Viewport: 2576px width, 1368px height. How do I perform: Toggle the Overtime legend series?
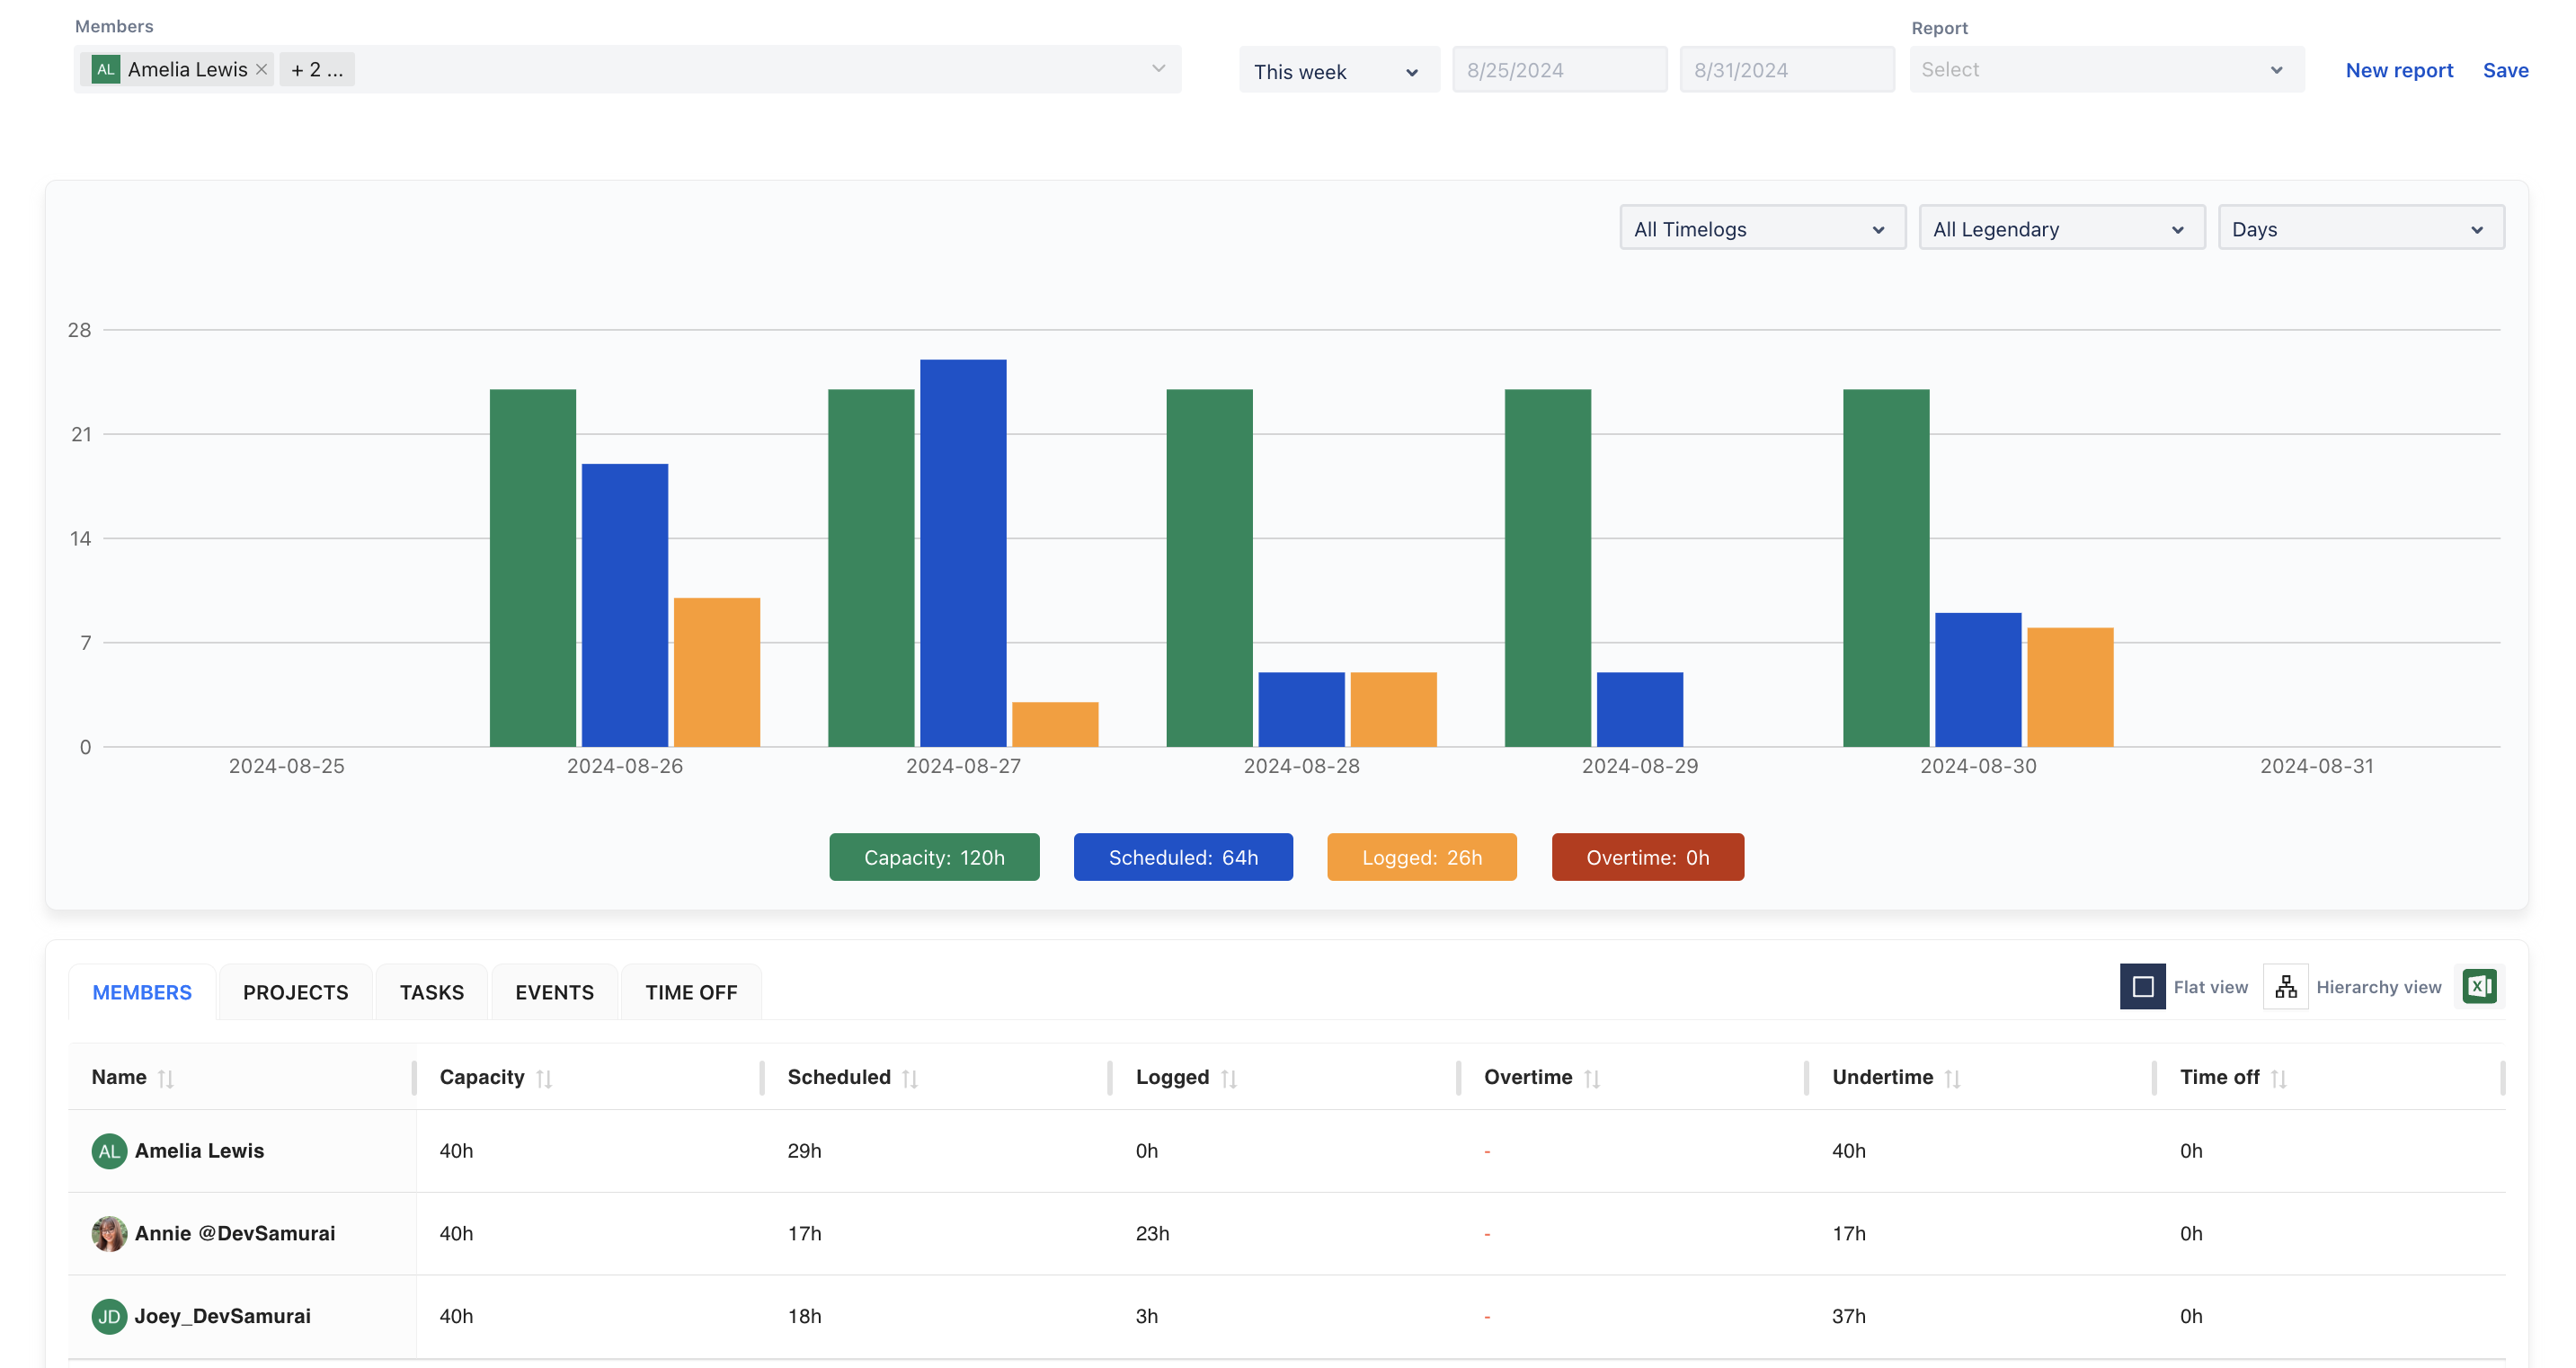[x=1647, y=857]
